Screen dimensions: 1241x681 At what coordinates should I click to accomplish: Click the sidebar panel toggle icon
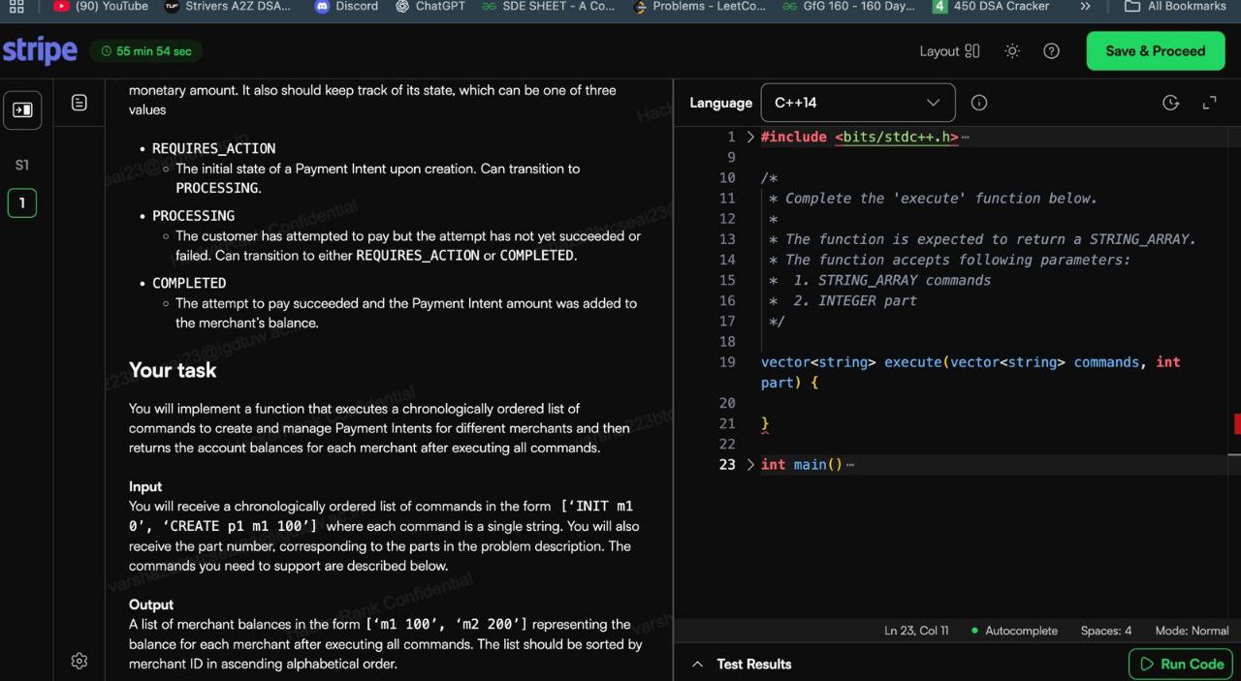coord(21,110)
